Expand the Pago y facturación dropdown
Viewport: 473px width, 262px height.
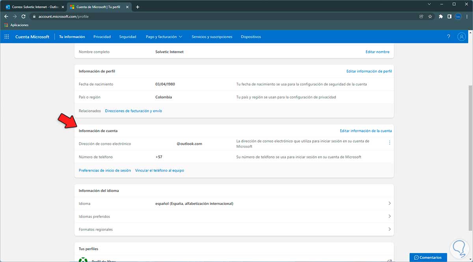pos(164,37)
